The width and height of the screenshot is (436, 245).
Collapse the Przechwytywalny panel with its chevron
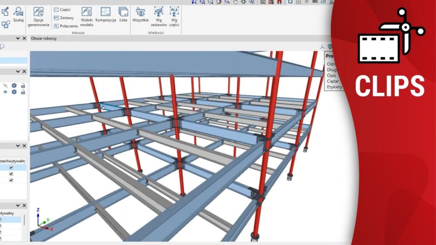pos(18,146)
